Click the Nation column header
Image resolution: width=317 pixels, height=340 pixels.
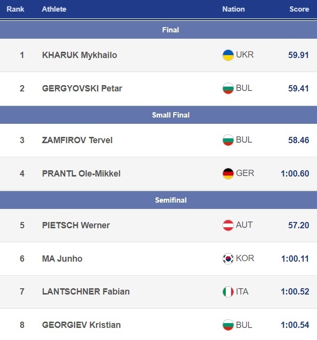coord(234,9)
